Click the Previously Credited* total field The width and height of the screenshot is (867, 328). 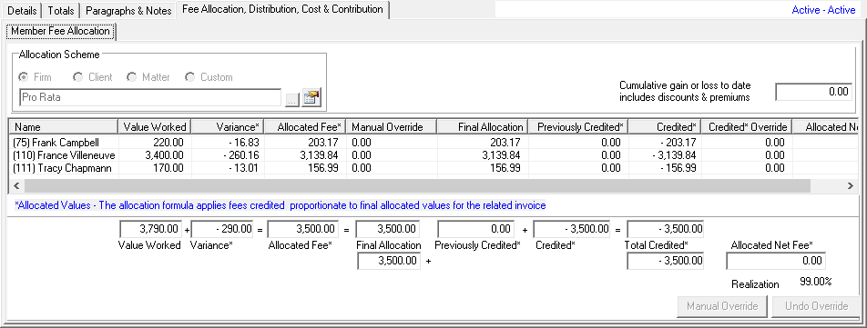[475, 229]
